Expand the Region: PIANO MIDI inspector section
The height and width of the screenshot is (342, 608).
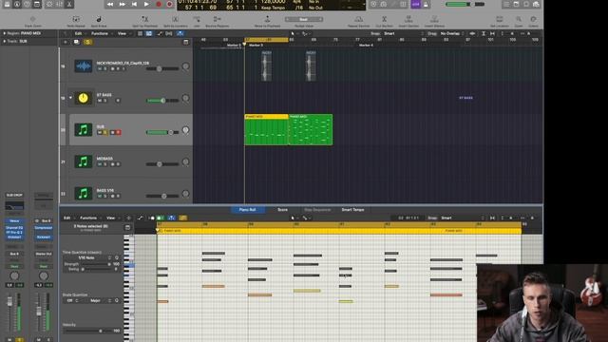point(5,33)
